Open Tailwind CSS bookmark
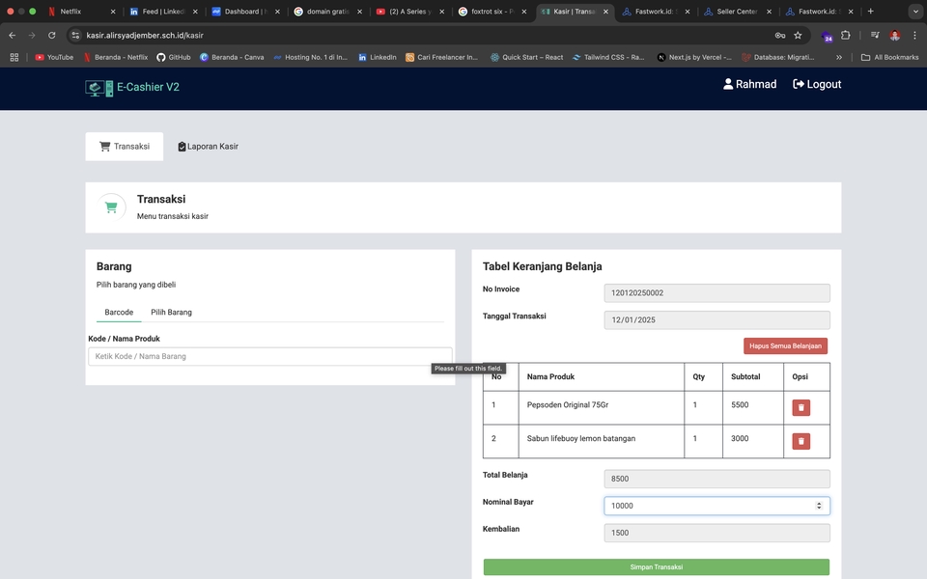 coord(608,57)
